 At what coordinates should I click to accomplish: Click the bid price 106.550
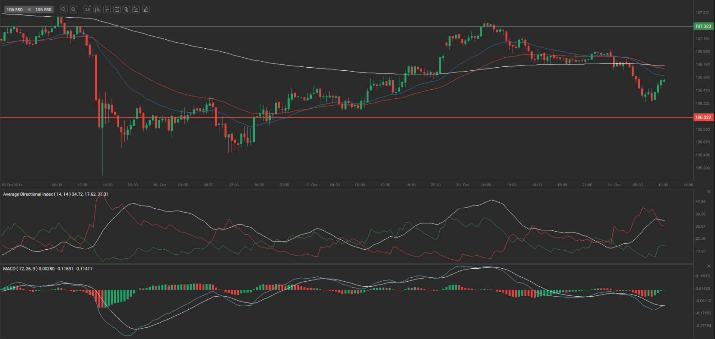(x=15, y=9)
